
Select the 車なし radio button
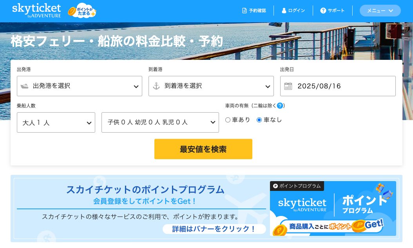coord(259,120)
